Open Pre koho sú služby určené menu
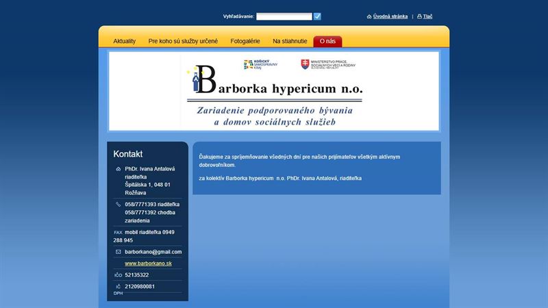 183,41
